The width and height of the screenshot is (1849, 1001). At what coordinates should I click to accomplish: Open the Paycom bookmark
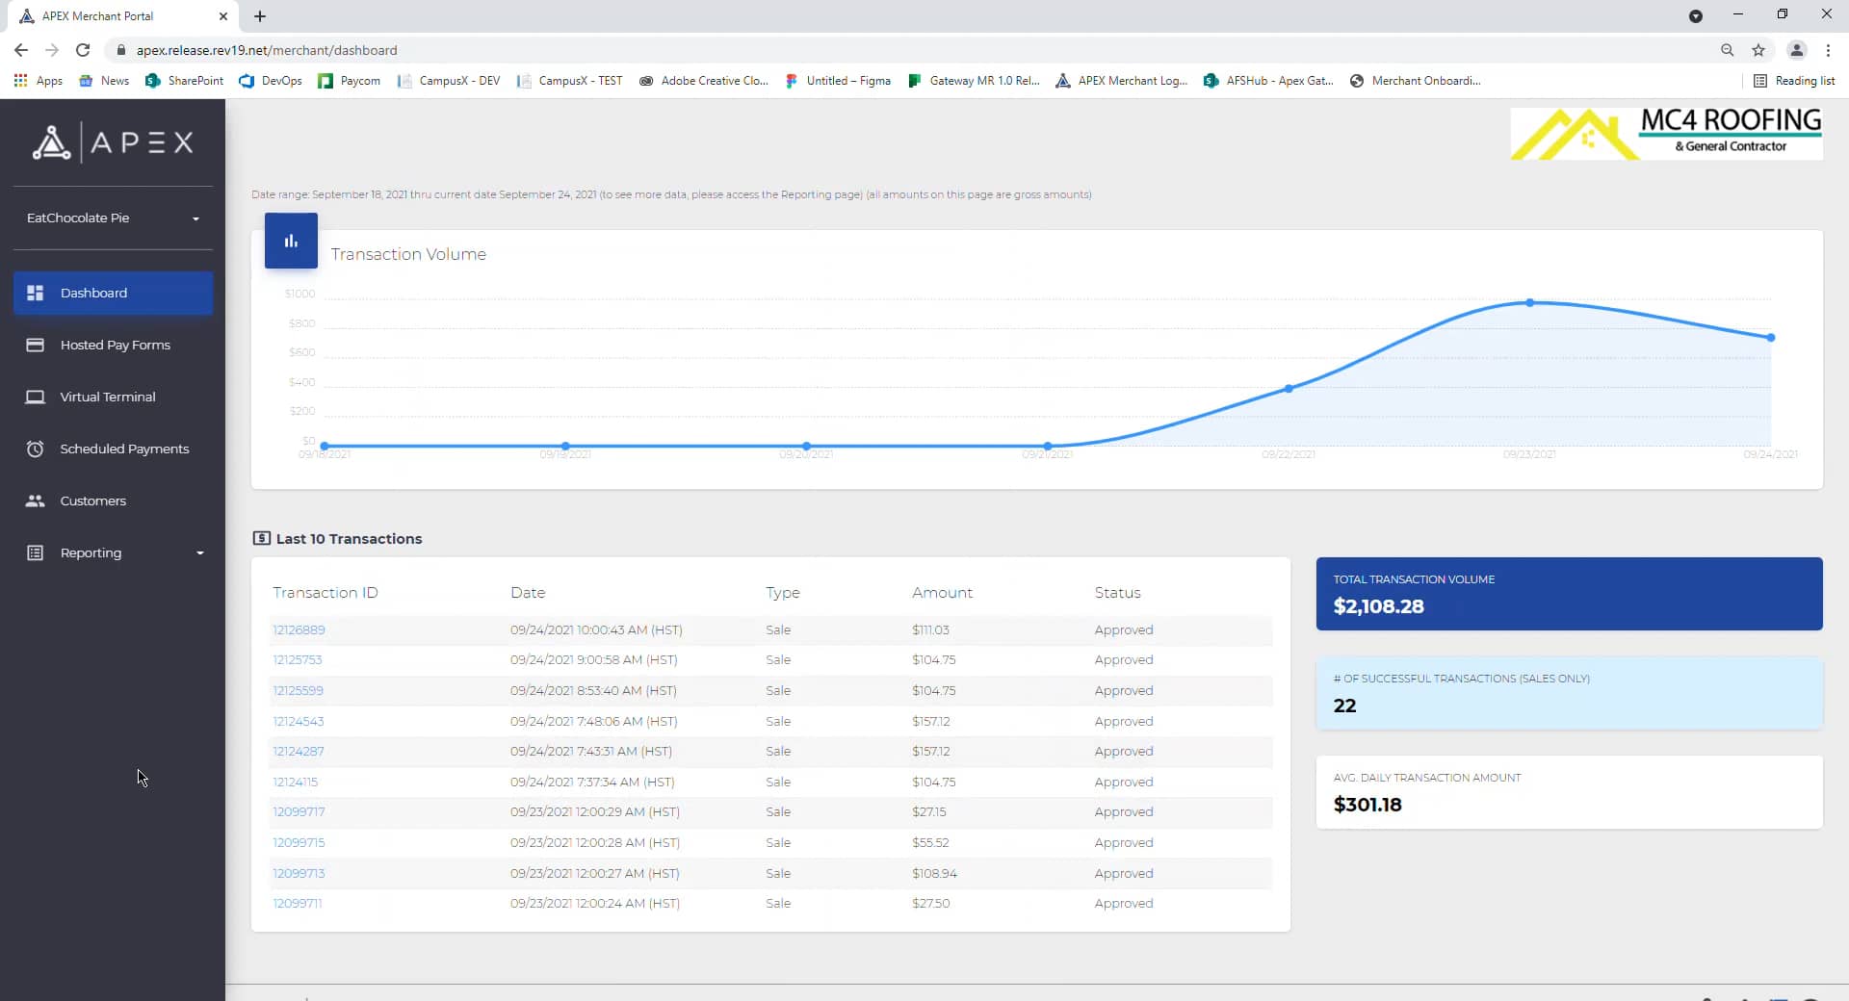[349, 81]
